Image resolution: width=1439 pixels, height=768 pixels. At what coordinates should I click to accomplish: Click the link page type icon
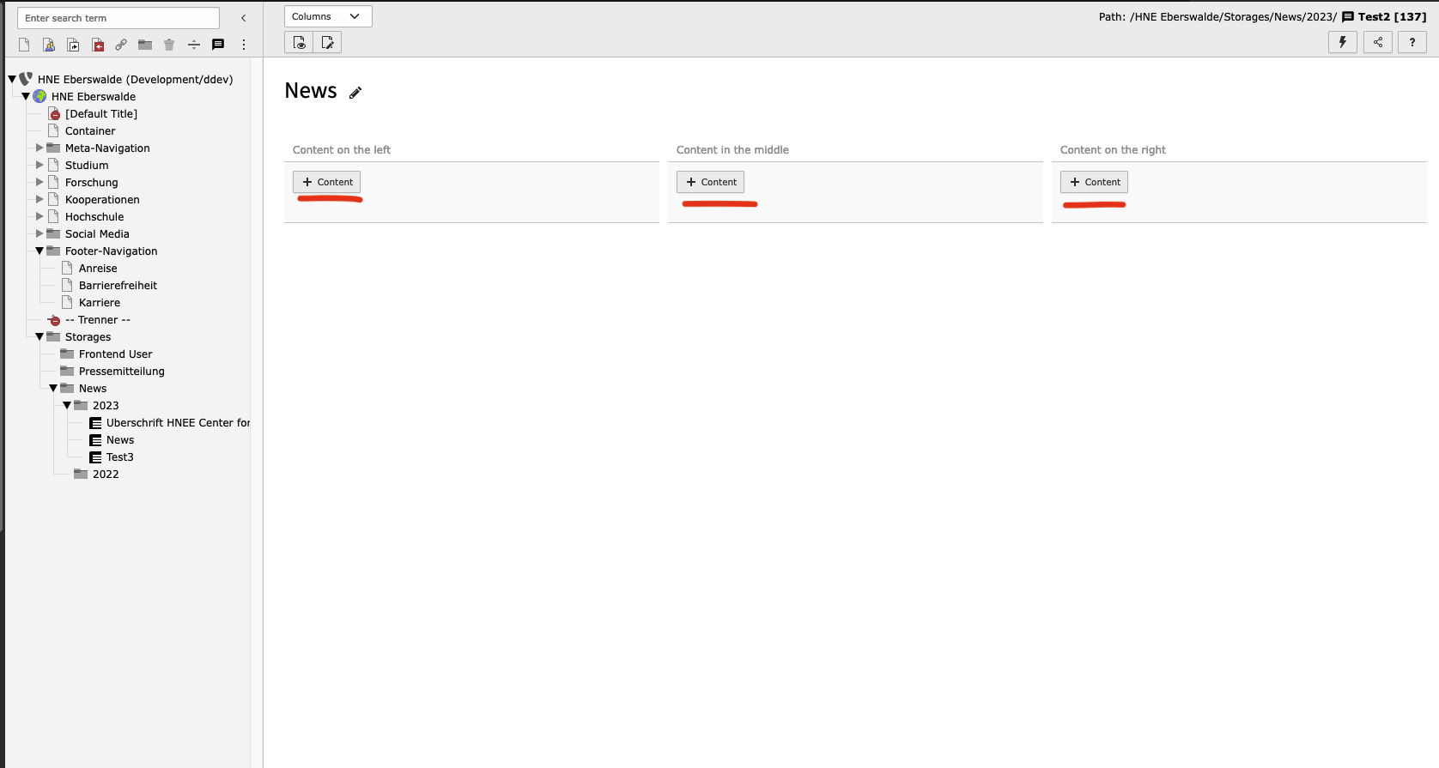(x=121, y=45)
